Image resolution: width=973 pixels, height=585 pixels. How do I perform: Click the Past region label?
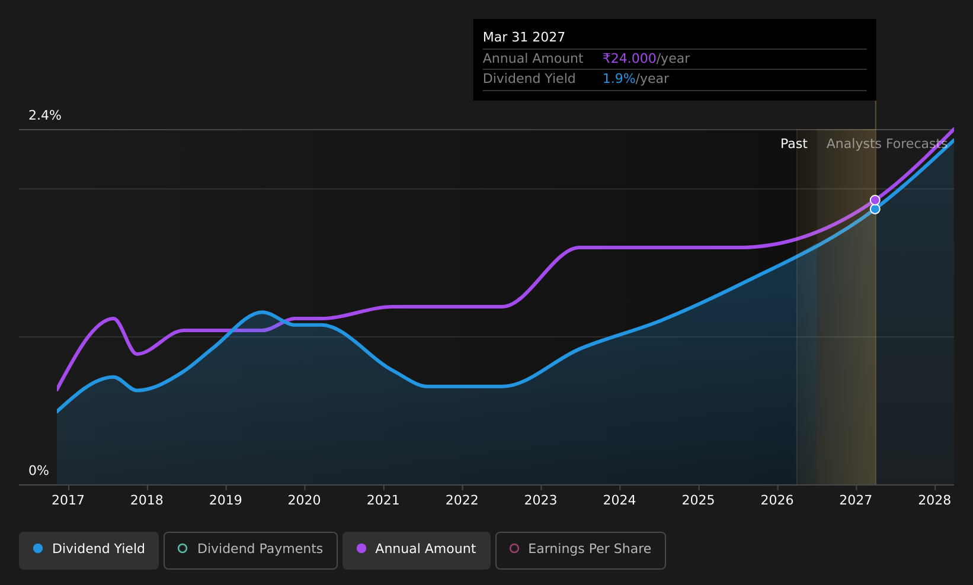click(x=794, y=144)
